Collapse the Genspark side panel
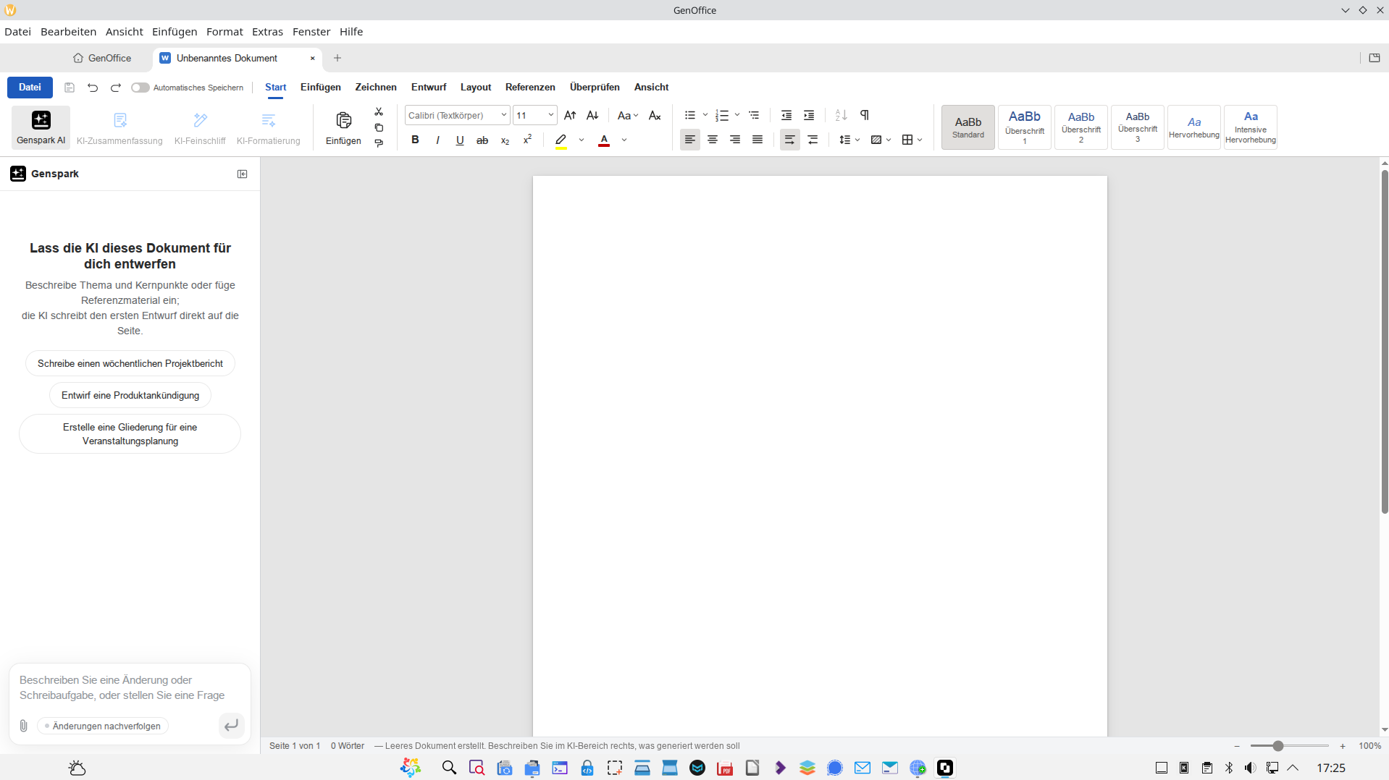Viewport: 1389px width, 780px height. [243, 174]
